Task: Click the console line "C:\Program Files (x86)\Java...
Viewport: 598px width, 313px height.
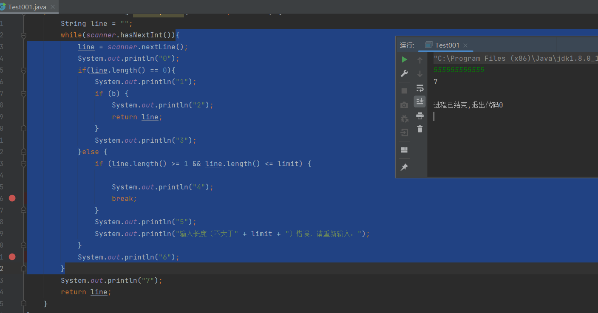Action: click(x=516, y=59)
